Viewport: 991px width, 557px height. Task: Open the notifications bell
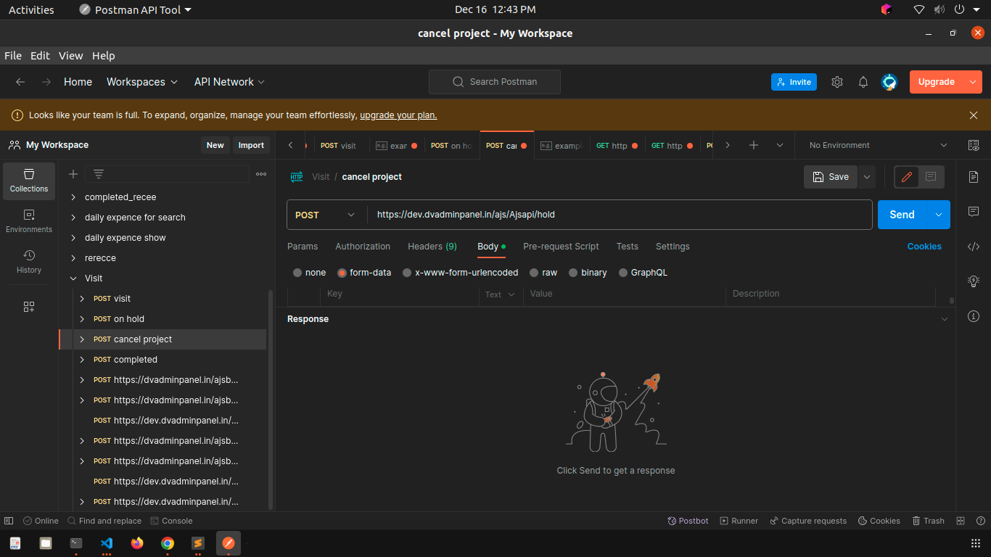tap(863, 82)
